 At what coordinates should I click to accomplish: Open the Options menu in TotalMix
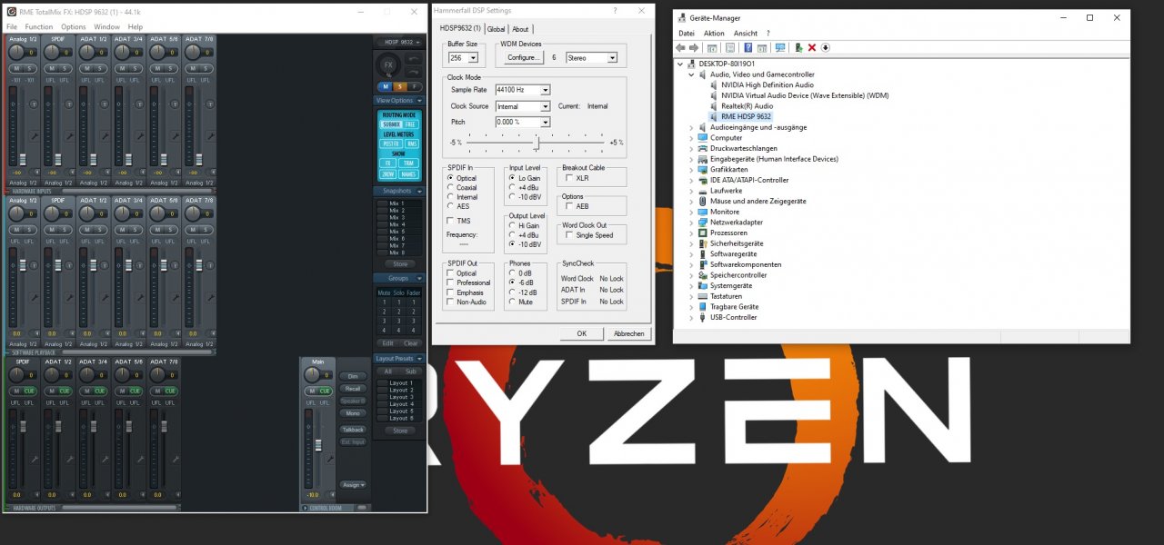(x=74, y=27)
